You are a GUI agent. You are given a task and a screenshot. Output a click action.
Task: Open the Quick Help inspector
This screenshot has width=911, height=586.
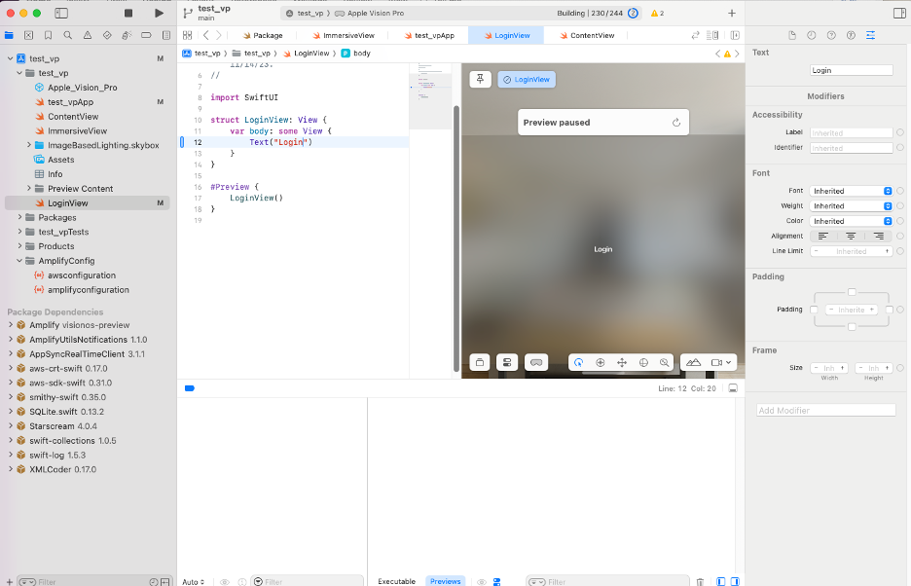click(x=831, y=35)
